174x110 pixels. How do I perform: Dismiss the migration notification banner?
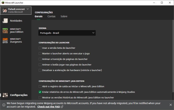[171, 105]
